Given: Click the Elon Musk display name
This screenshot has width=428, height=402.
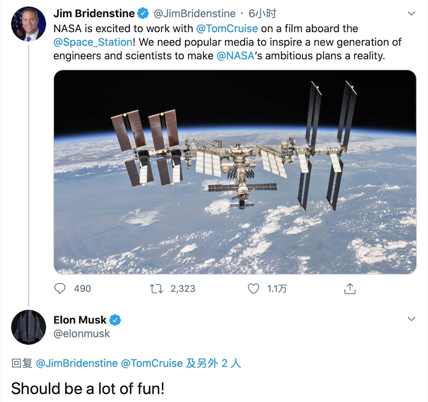Looking at the screenshot, I should (x=80, y=320).
